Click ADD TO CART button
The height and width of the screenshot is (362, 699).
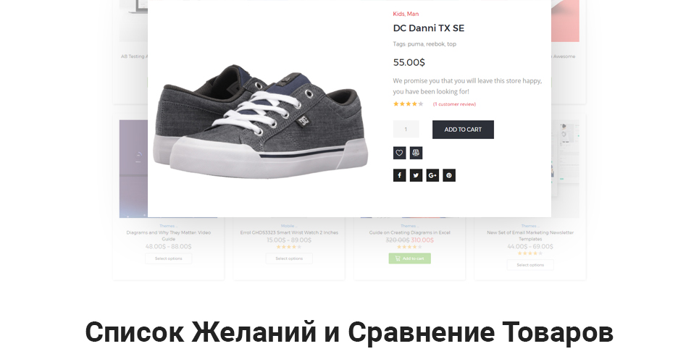[x=463, y=130]
